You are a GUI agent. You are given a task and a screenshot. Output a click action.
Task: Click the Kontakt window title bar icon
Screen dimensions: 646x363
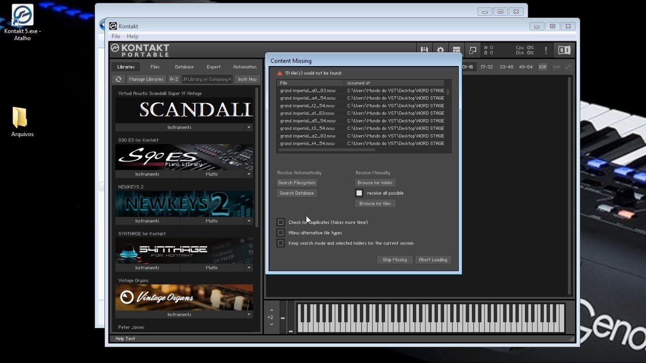113,26
